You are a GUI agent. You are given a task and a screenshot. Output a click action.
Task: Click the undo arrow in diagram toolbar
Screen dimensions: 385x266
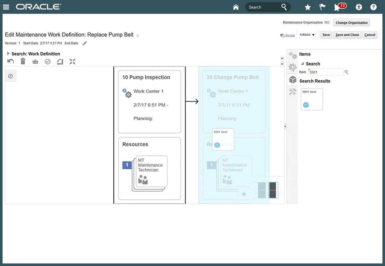(11, 61)
